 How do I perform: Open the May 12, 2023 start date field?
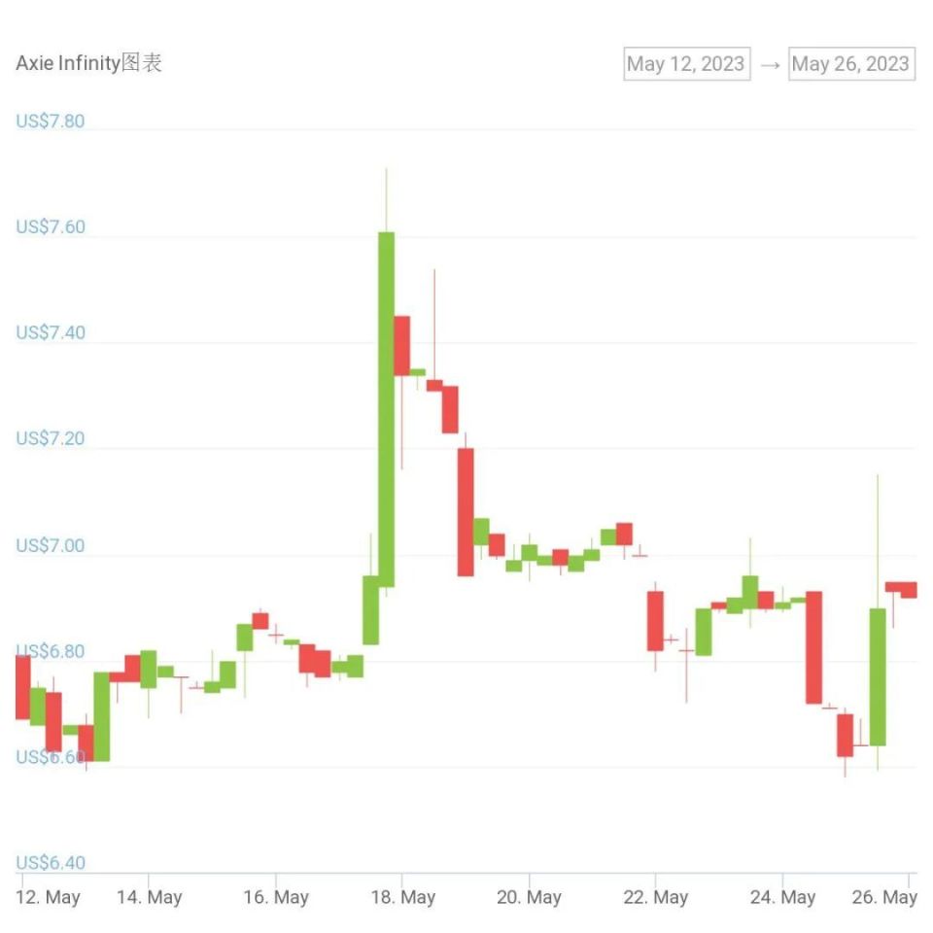687,64
